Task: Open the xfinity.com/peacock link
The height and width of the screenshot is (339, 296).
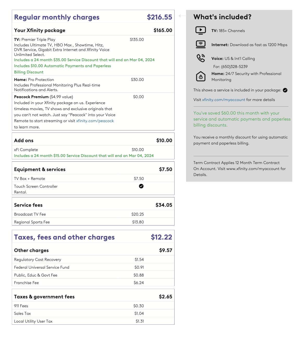Action: point(95,121)
